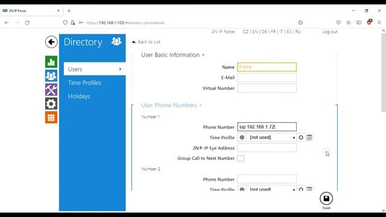
Task: Open the Services gear section
Action: (x=51, y=104)
